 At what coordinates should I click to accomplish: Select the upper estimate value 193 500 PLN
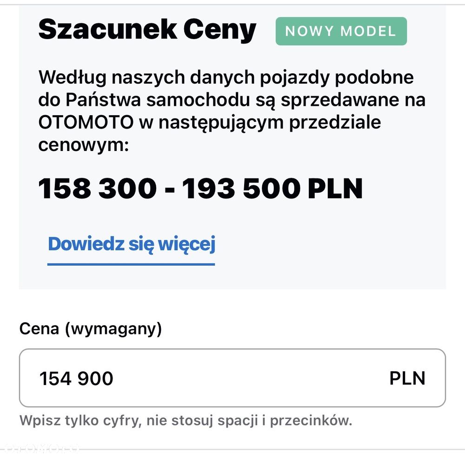(x=272, y=189)
